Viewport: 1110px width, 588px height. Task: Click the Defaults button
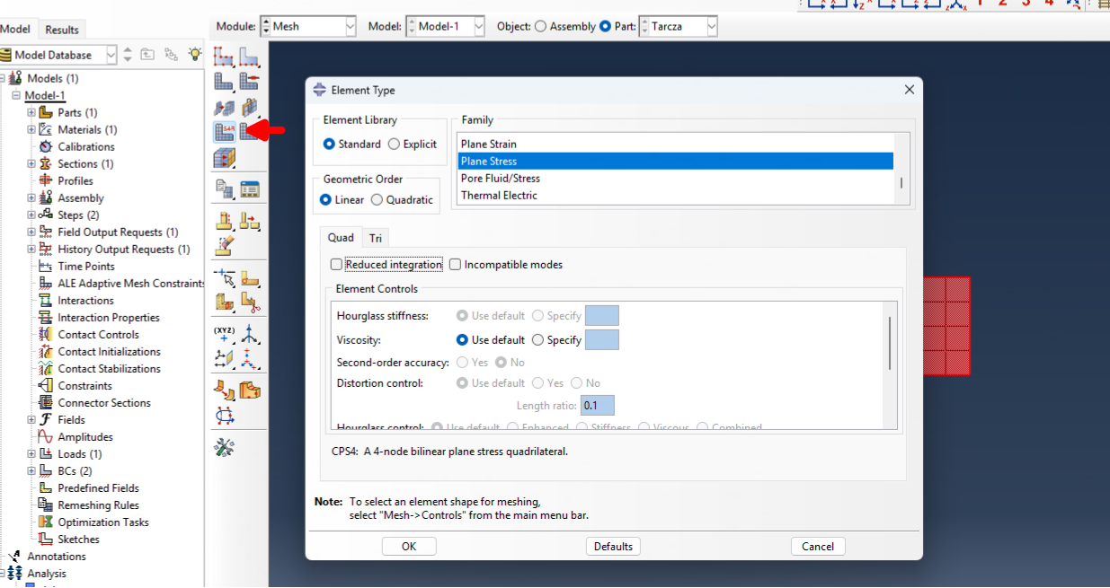pyautogui.click(x=613, y=547)
